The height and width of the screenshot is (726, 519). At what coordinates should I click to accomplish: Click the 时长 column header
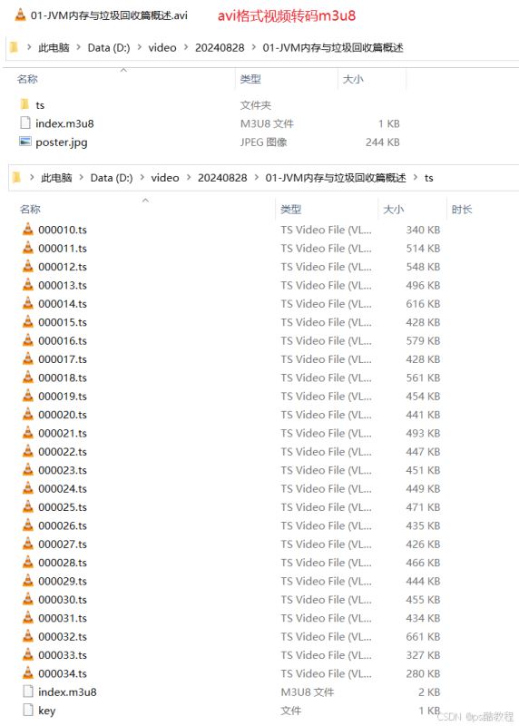[x=462, y=210]
